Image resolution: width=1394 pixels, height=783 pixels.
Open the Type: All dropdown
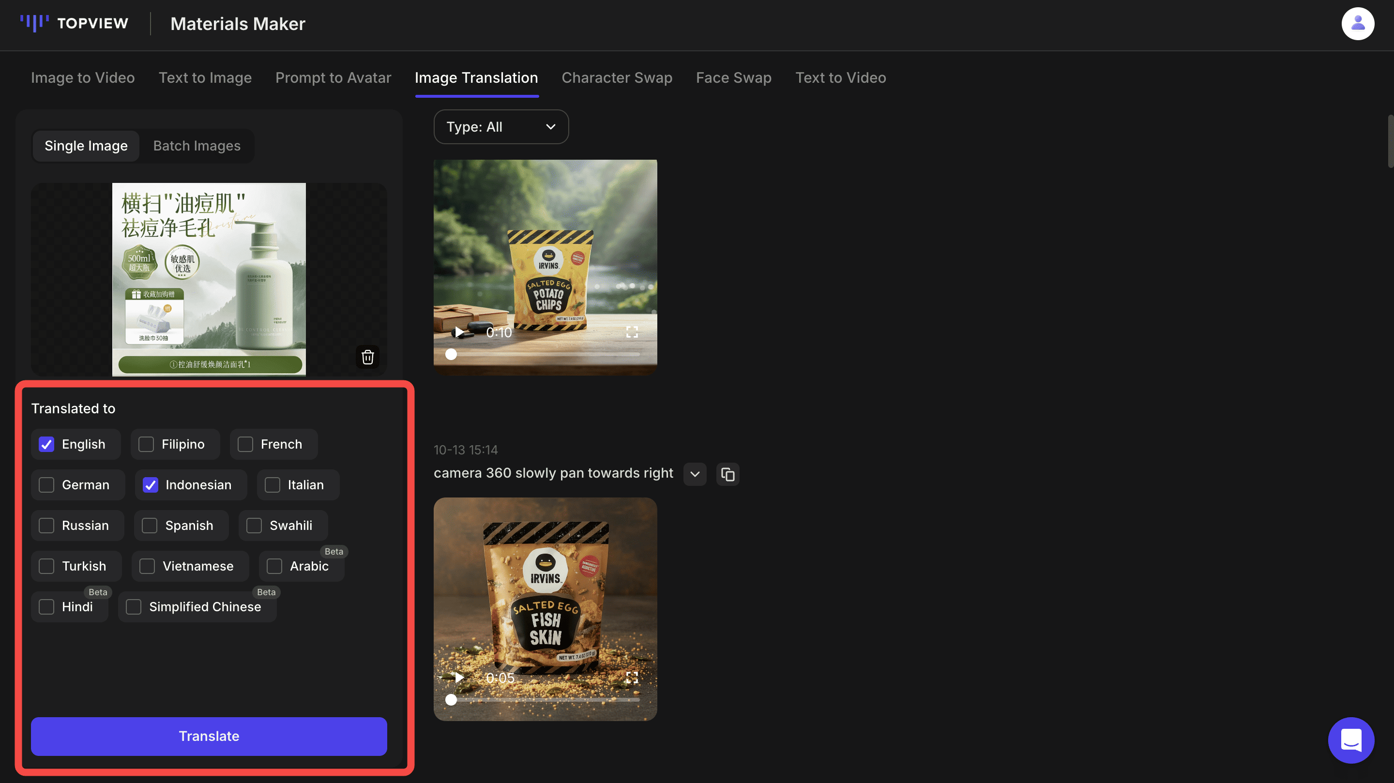click(x=500, y=127)
